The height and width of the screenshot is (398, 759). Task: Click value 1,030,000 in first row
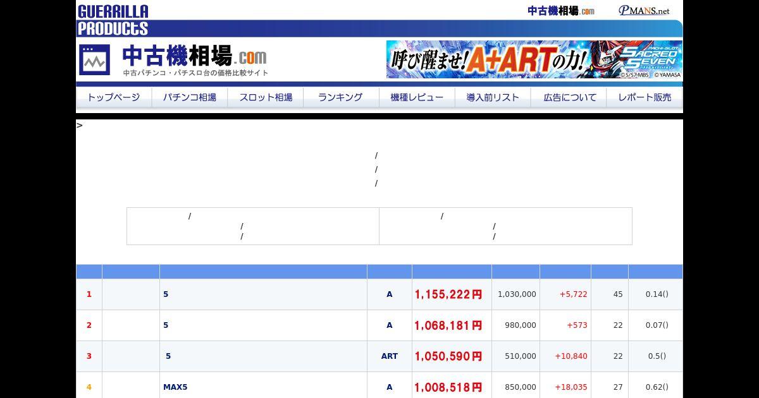(517, 294)
